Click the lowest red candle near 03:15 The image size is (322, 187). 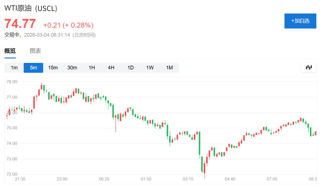click(x=204, y=168)
